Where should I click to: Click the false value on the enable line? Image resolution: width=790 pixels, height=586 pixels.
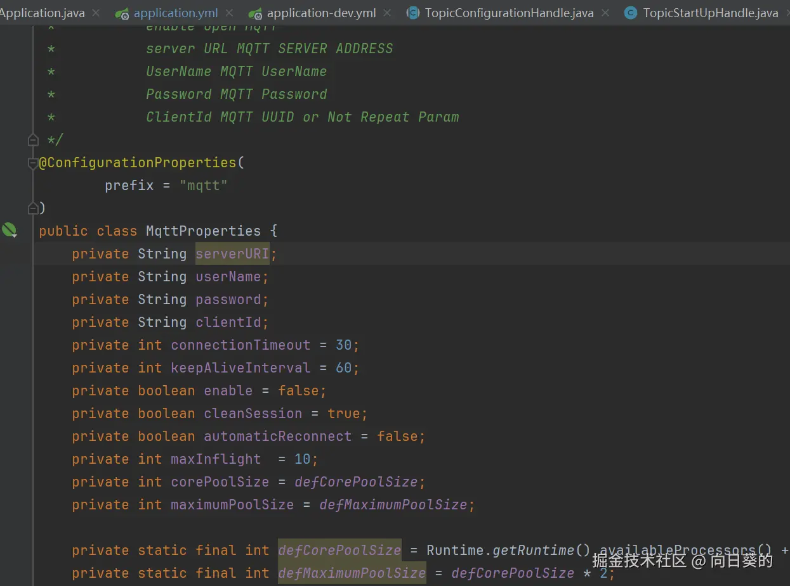298,391
